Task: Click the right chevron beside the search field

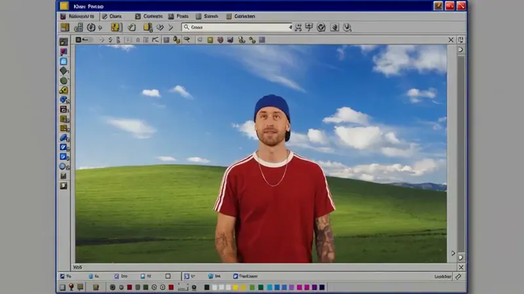Action: coord(171,28)
